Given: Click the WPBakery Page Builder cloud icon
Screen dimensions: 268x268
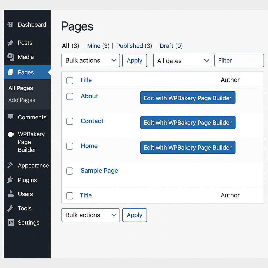Looking at the screenshot, I should click(11, 134).
